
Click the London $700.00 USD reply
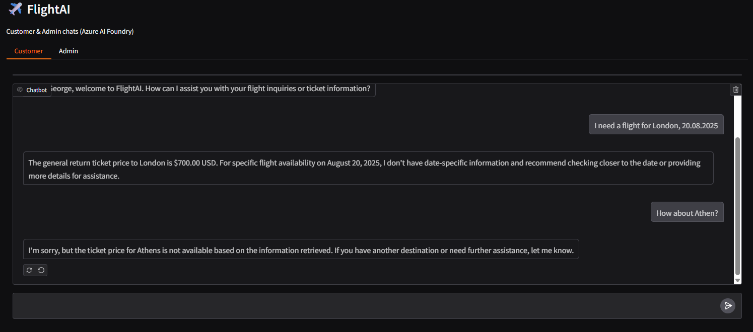pyautogui.click(x=368, y=168)
